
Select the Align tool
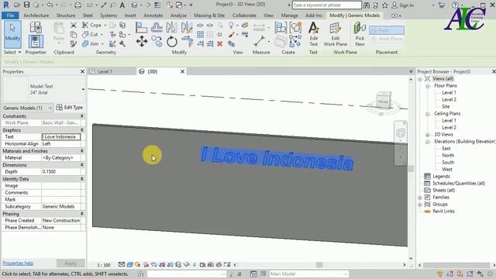click(141, 27)
